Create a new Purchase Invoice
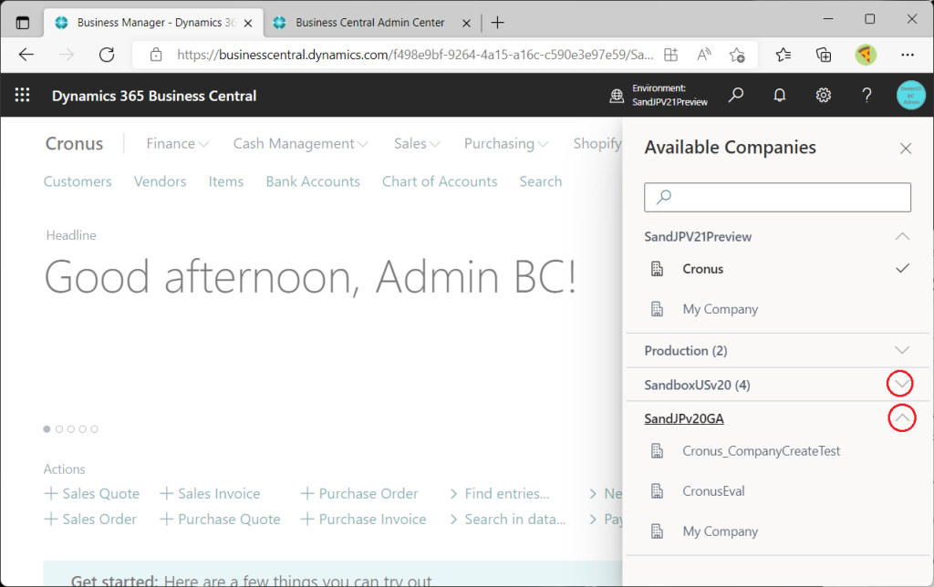 pos(363,520)
